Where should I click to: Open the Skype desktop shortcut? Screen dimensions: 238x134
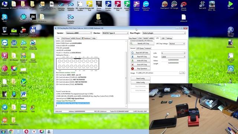coord(4,18)
